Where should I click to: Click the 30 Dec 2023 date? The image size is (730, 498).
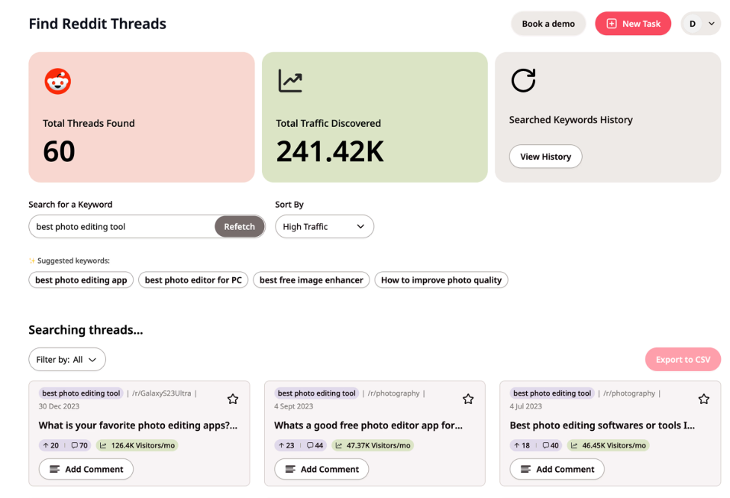pyautogui.click(x=59, y=406)
